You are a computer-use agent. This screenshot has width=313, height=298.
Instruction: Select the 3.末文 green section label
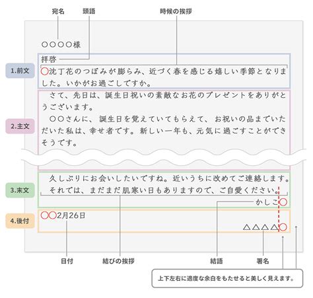(20, 190)
